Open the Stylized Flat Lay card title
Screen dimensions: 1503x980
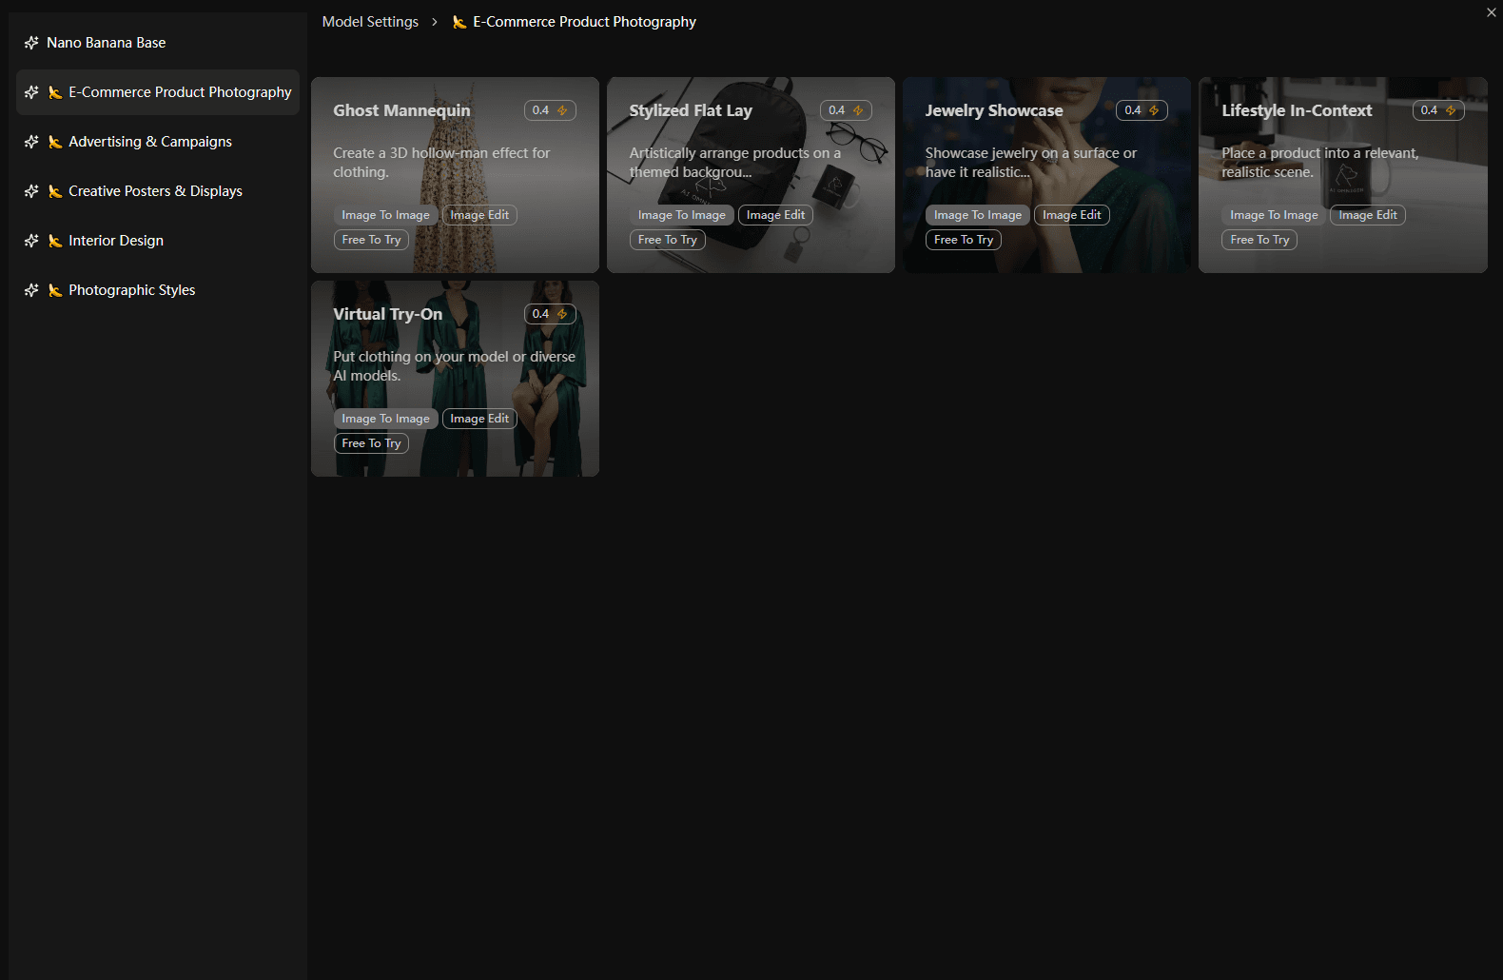(691, 110)
